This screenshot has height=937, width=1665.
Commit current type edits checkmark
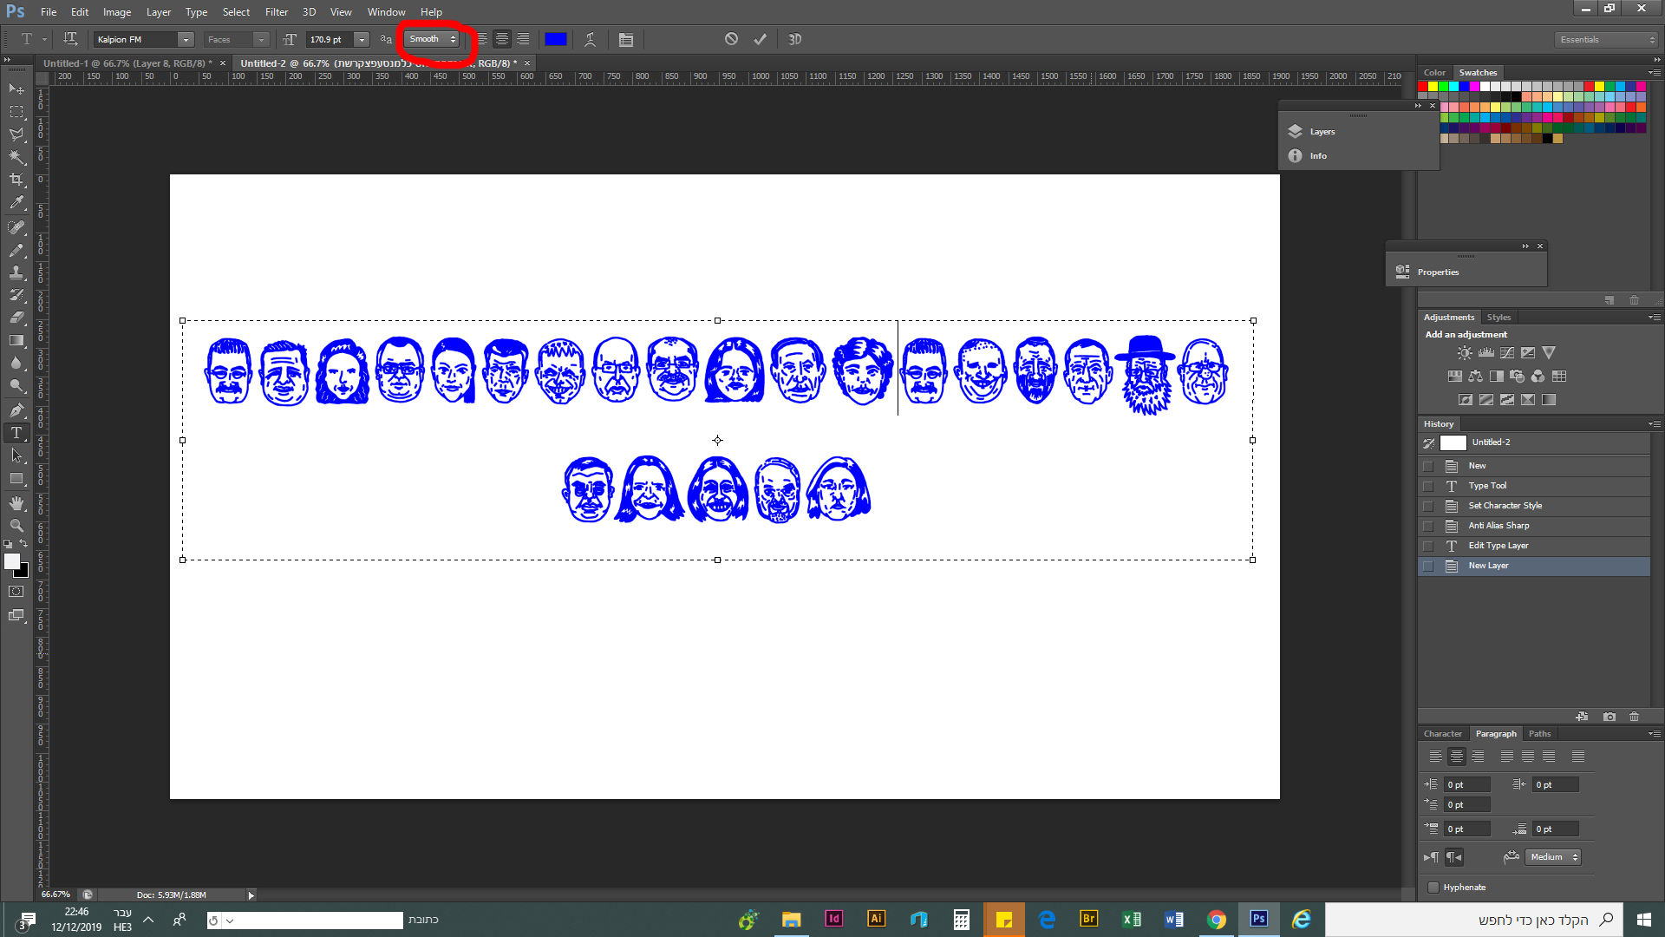pos(760,39)
